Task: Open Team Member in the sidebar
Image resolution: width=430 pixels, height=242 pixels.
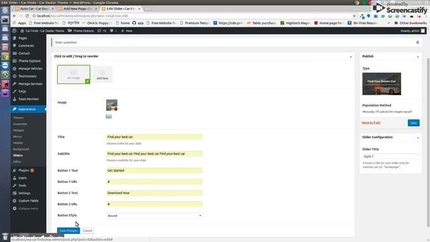Action: click(x=28, y=99)
